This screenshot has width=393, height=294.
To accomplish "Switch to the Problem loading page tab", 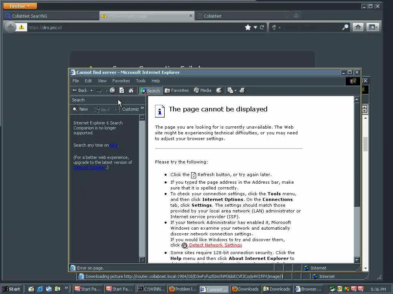I will tap(147, 16).
